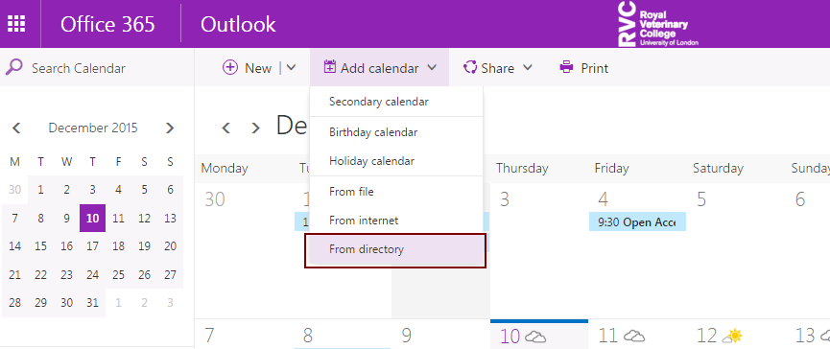Expand the Share dropdown chevron
Image resolution: width=830 pixels, height=349 pixels.
(527, 68)
